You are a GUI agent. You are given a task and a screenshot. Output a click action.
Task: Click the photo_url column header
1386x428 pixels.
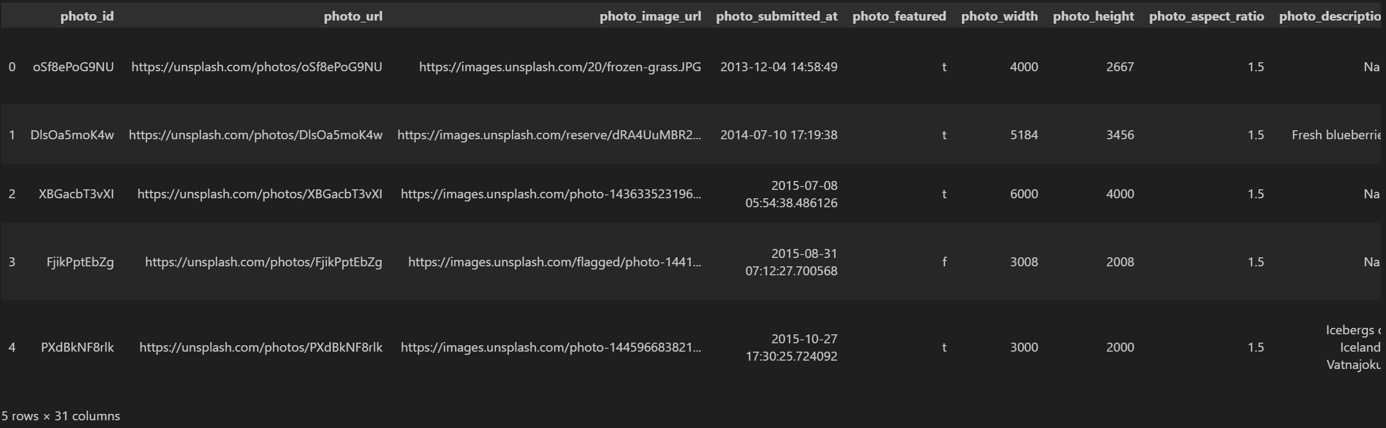tap(353, 16)
